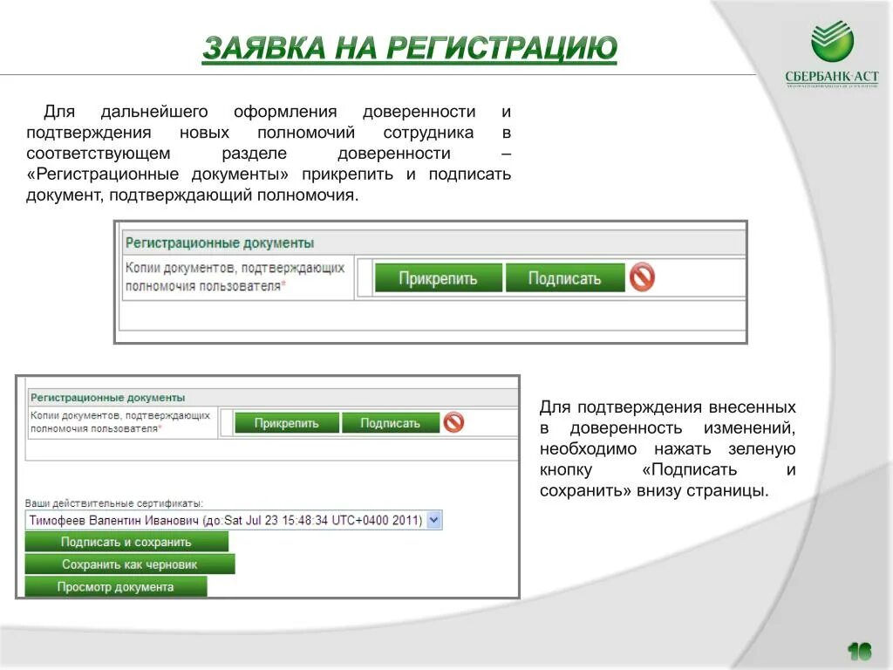
Task: Click Регистрационные документы header in lower screenshot
Action: 107,397
